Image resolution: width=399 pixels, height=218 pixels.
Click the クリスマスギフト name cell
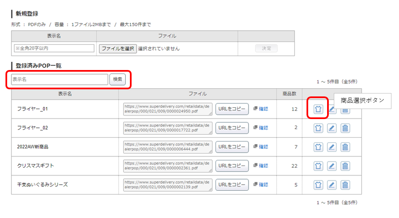[x=65, y=166]
